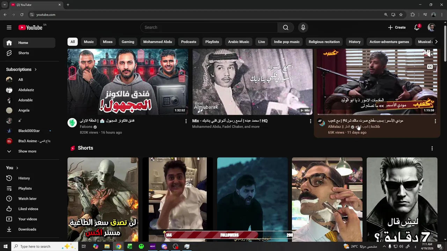Select the Action-adventure games chip
The width and height of the screenshot is (447, 251).
(389, 42)
